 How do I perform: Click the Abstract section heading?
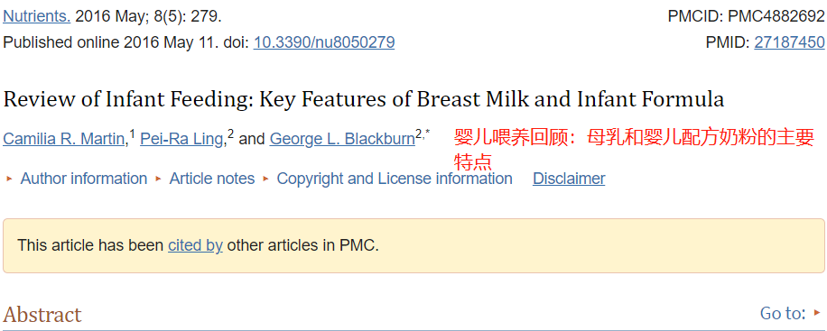42,315
